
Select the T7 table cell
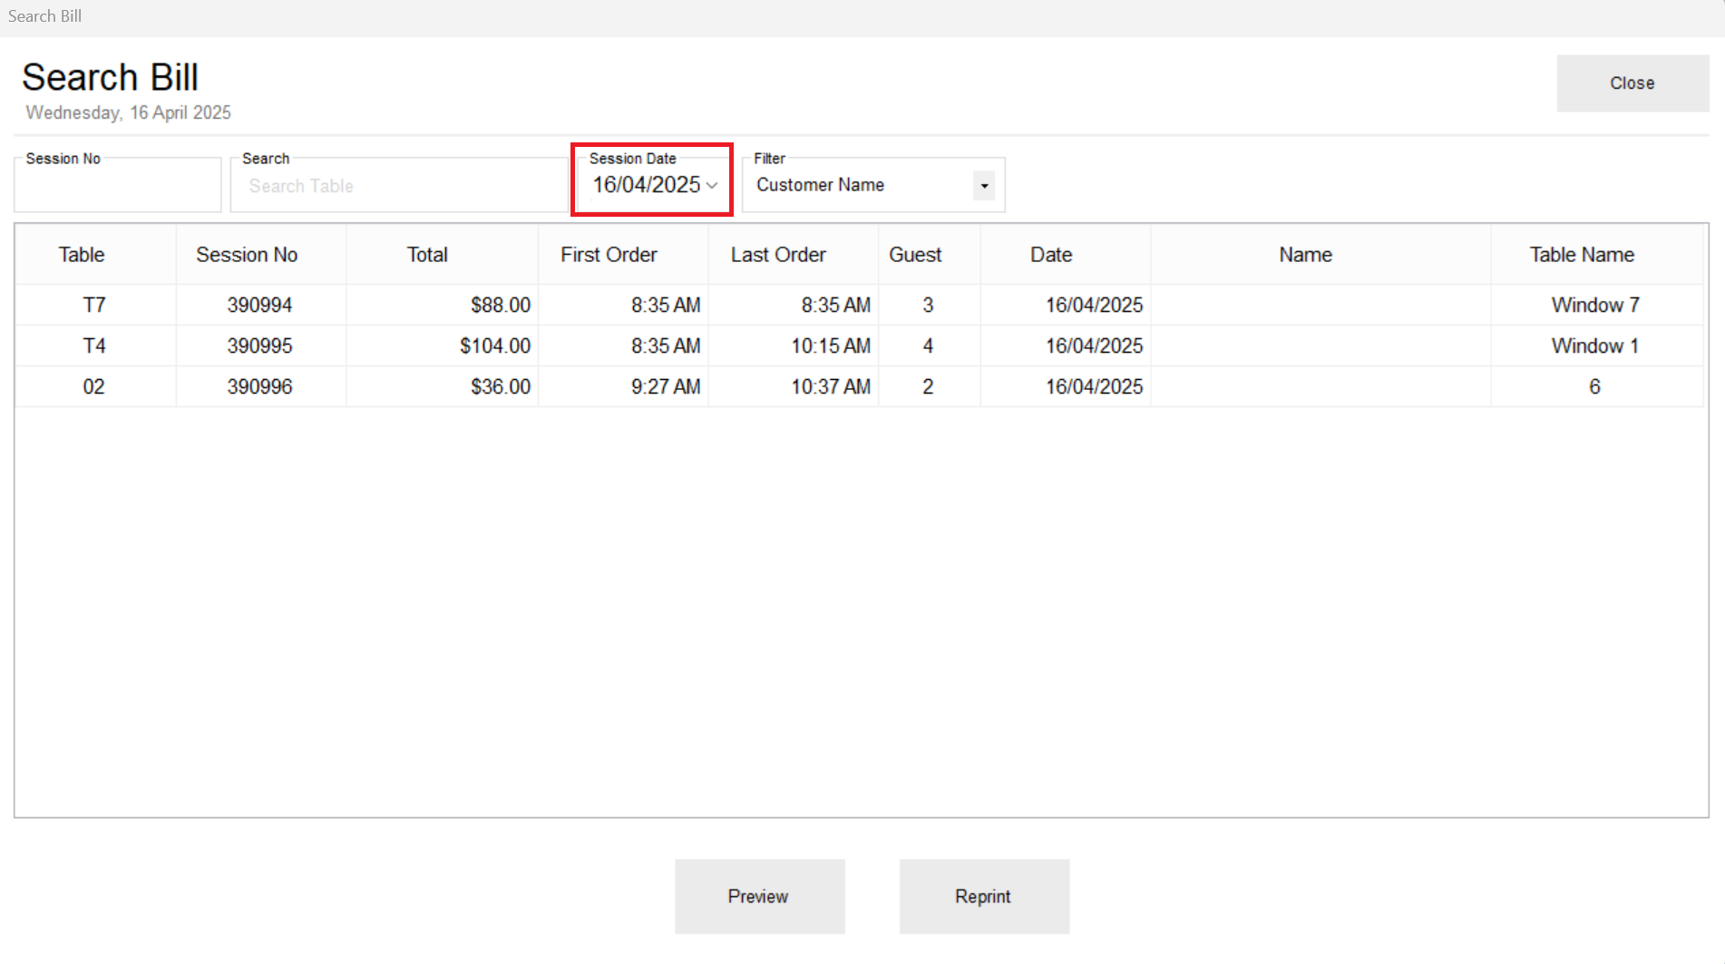click(x=94, y=305)
